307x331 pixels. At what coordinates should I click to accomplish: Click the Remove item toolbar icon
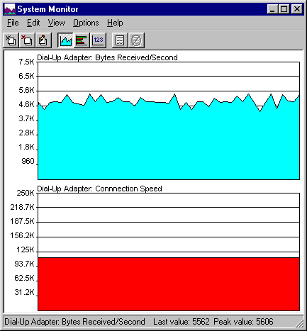pyautogui.click(x=27, y=40)
